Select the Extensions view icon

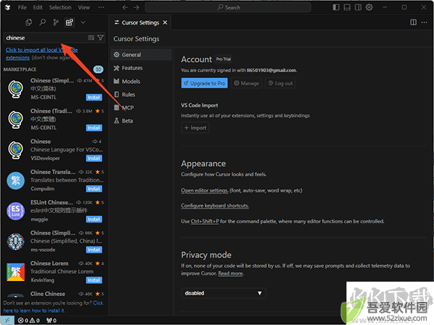tap(69, 22)
